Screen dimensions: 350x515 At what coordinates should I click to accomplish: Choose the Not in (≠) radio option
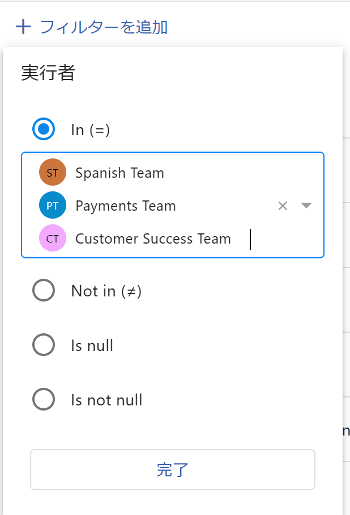tap(44, 291)
